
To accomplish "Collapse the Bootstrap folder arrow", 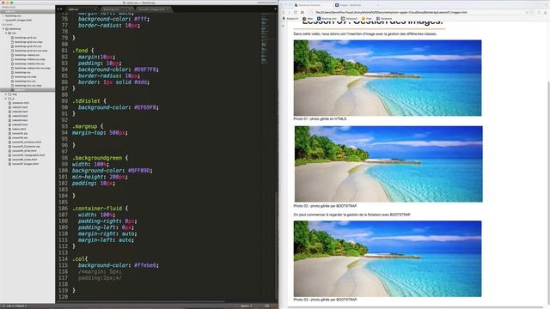I will coord(3,28).
